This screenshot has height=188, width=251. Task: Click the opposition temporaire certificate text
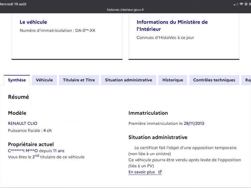click(x=183, y=151)
